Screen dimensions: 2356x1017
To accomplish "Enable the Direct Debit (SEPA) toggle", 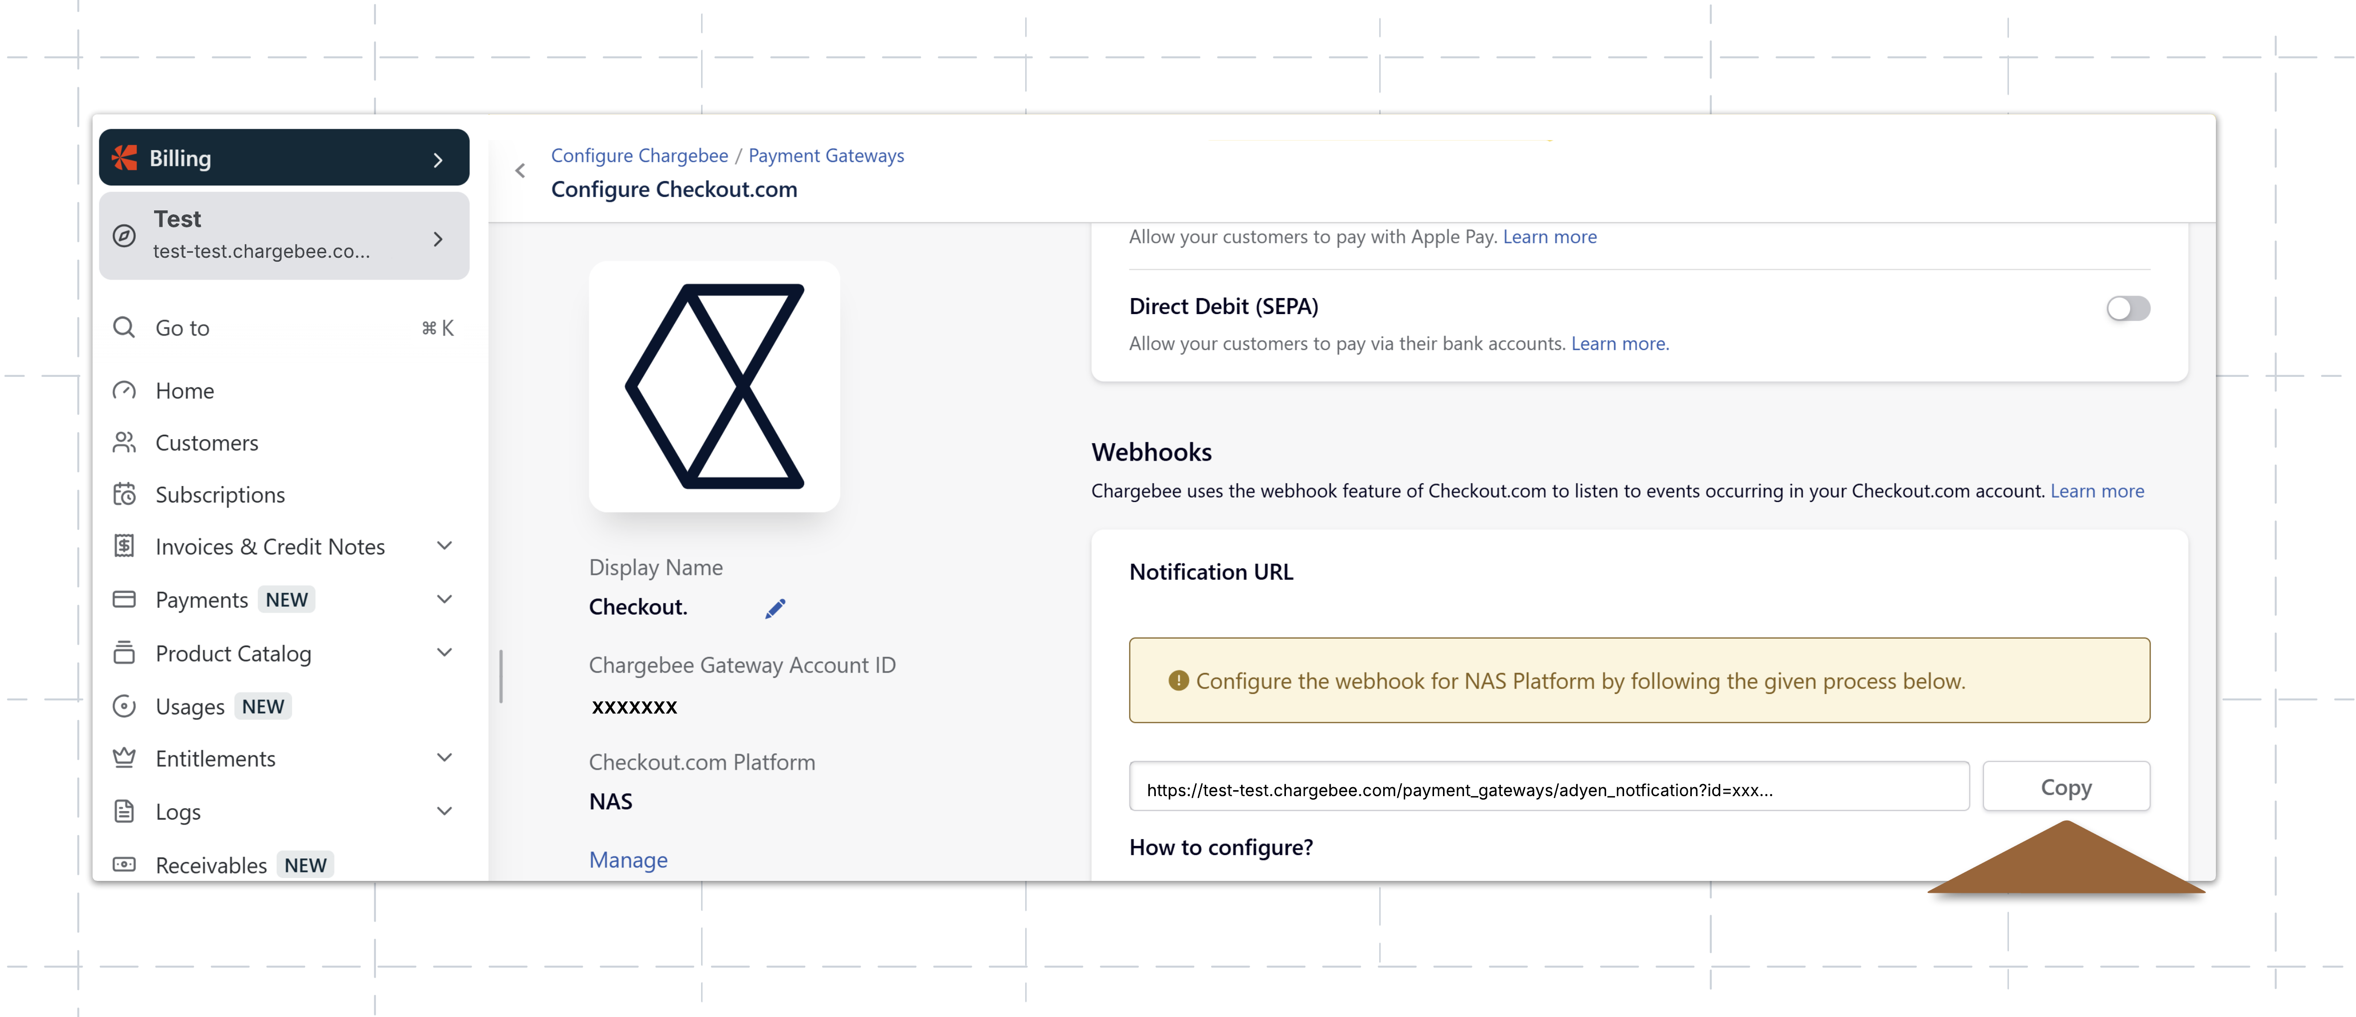I will coord(2128,308).
